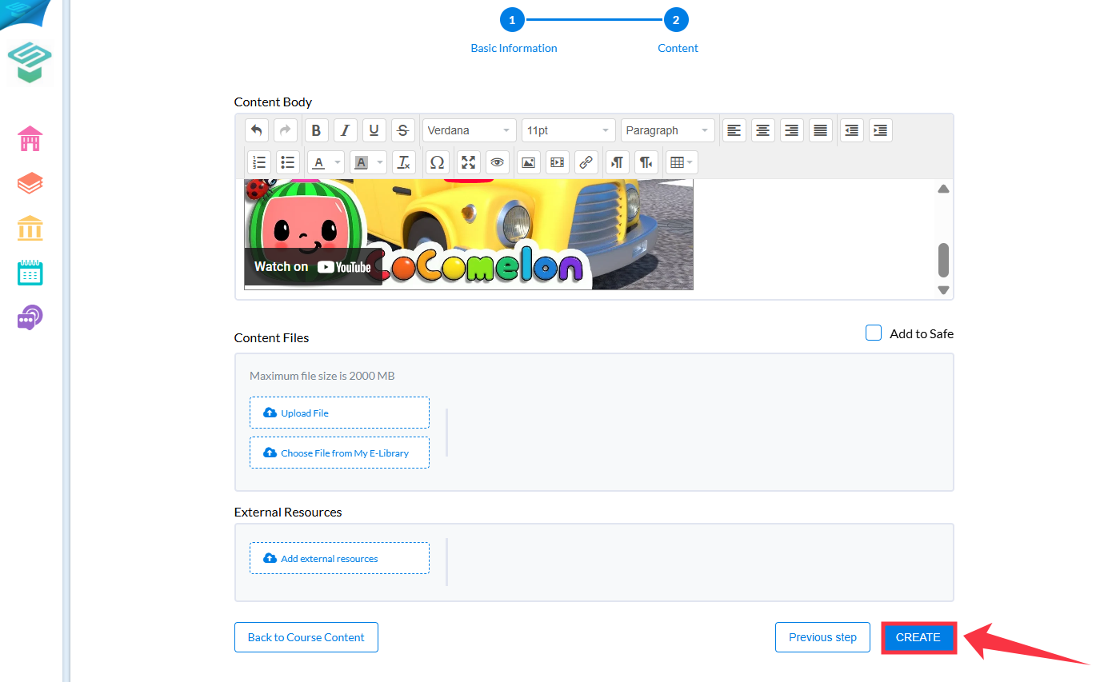
Task: Click the Upload File button
Action: [339, 413]
